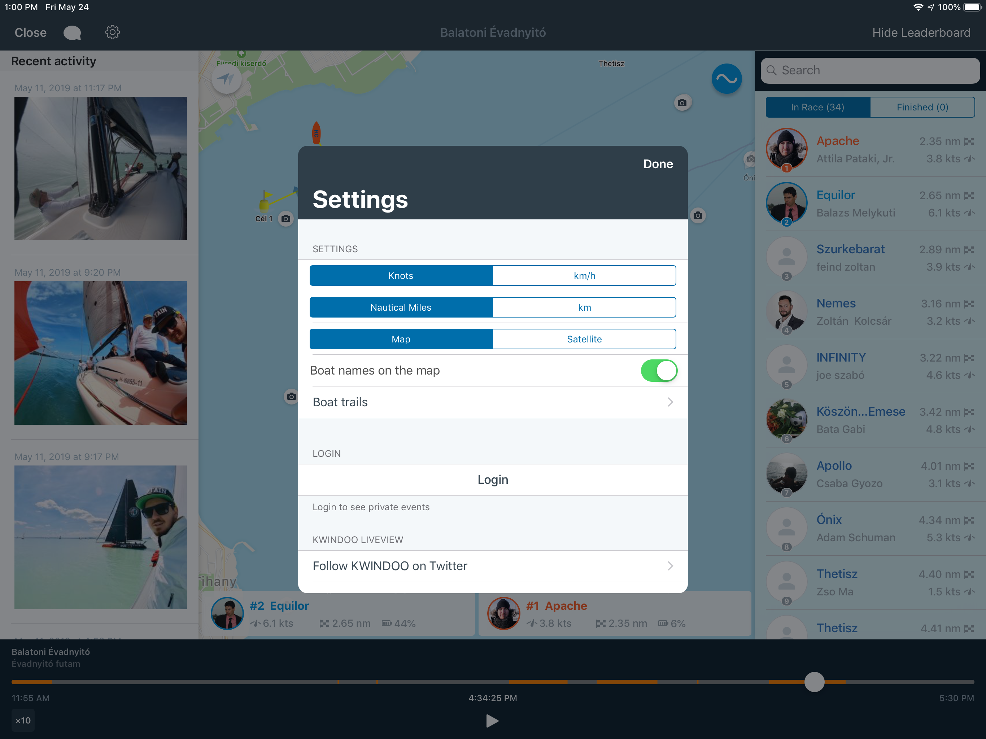
Task: Open photo from May 11 at 11:17 PM
Action: coord(101,169)
